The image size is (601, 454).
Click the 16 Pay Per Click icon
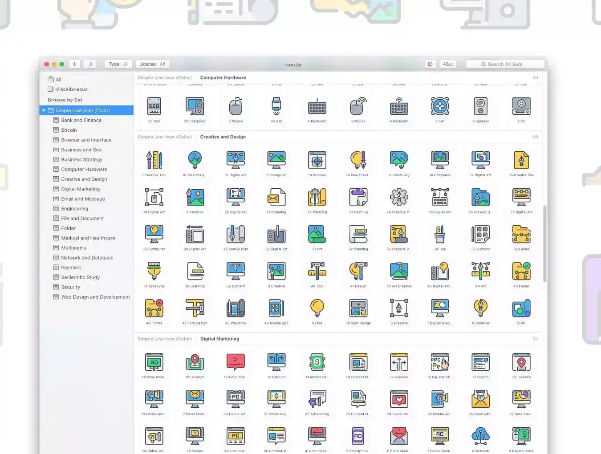click(x=440, y=362)
